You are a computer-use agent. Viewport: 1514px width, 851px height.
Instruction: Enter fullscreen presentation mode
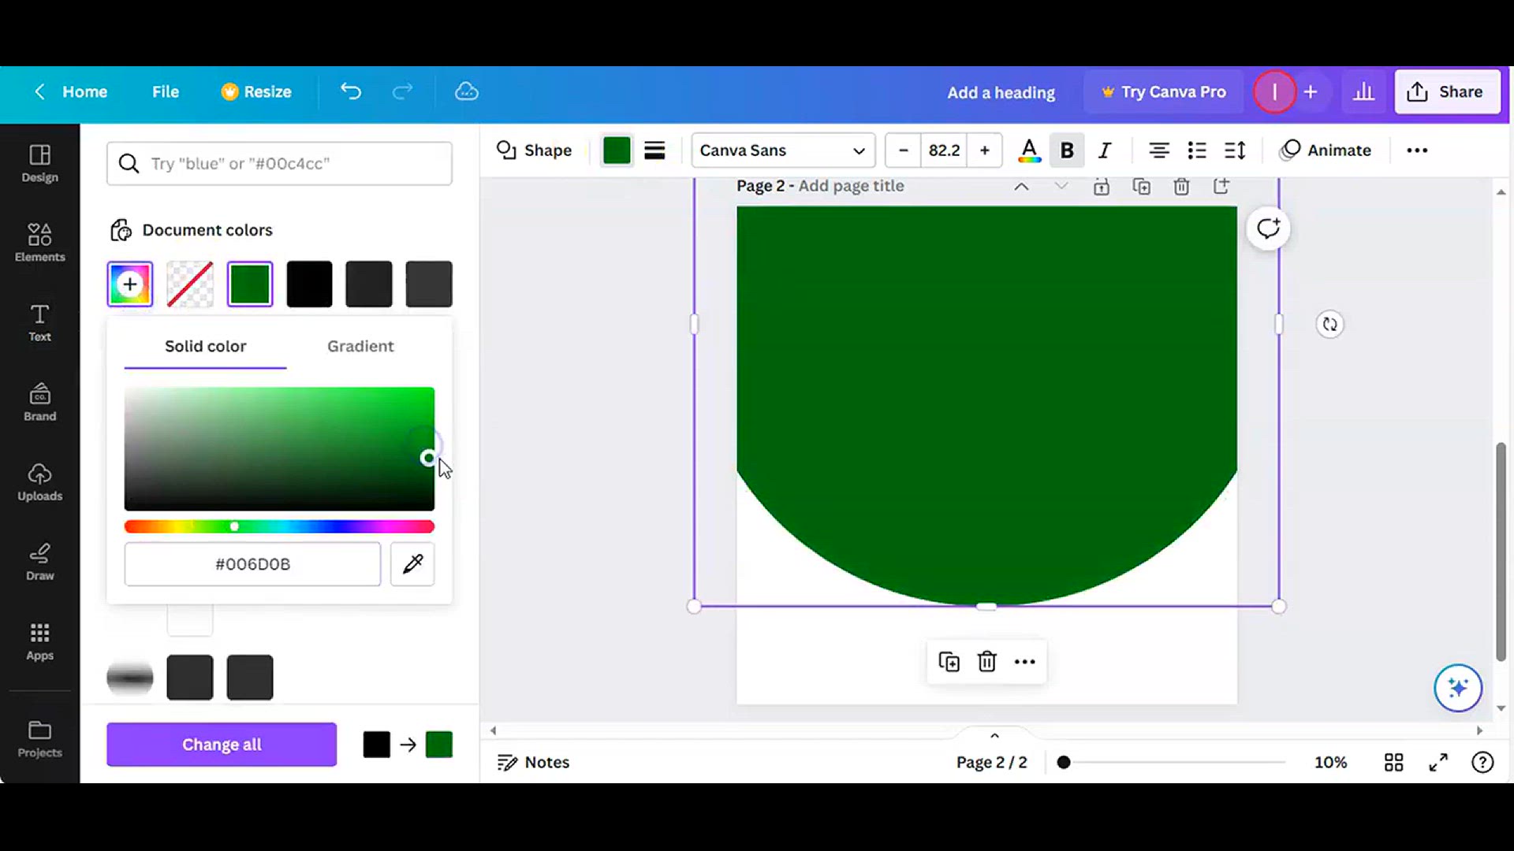click(x=1438, y=763)
